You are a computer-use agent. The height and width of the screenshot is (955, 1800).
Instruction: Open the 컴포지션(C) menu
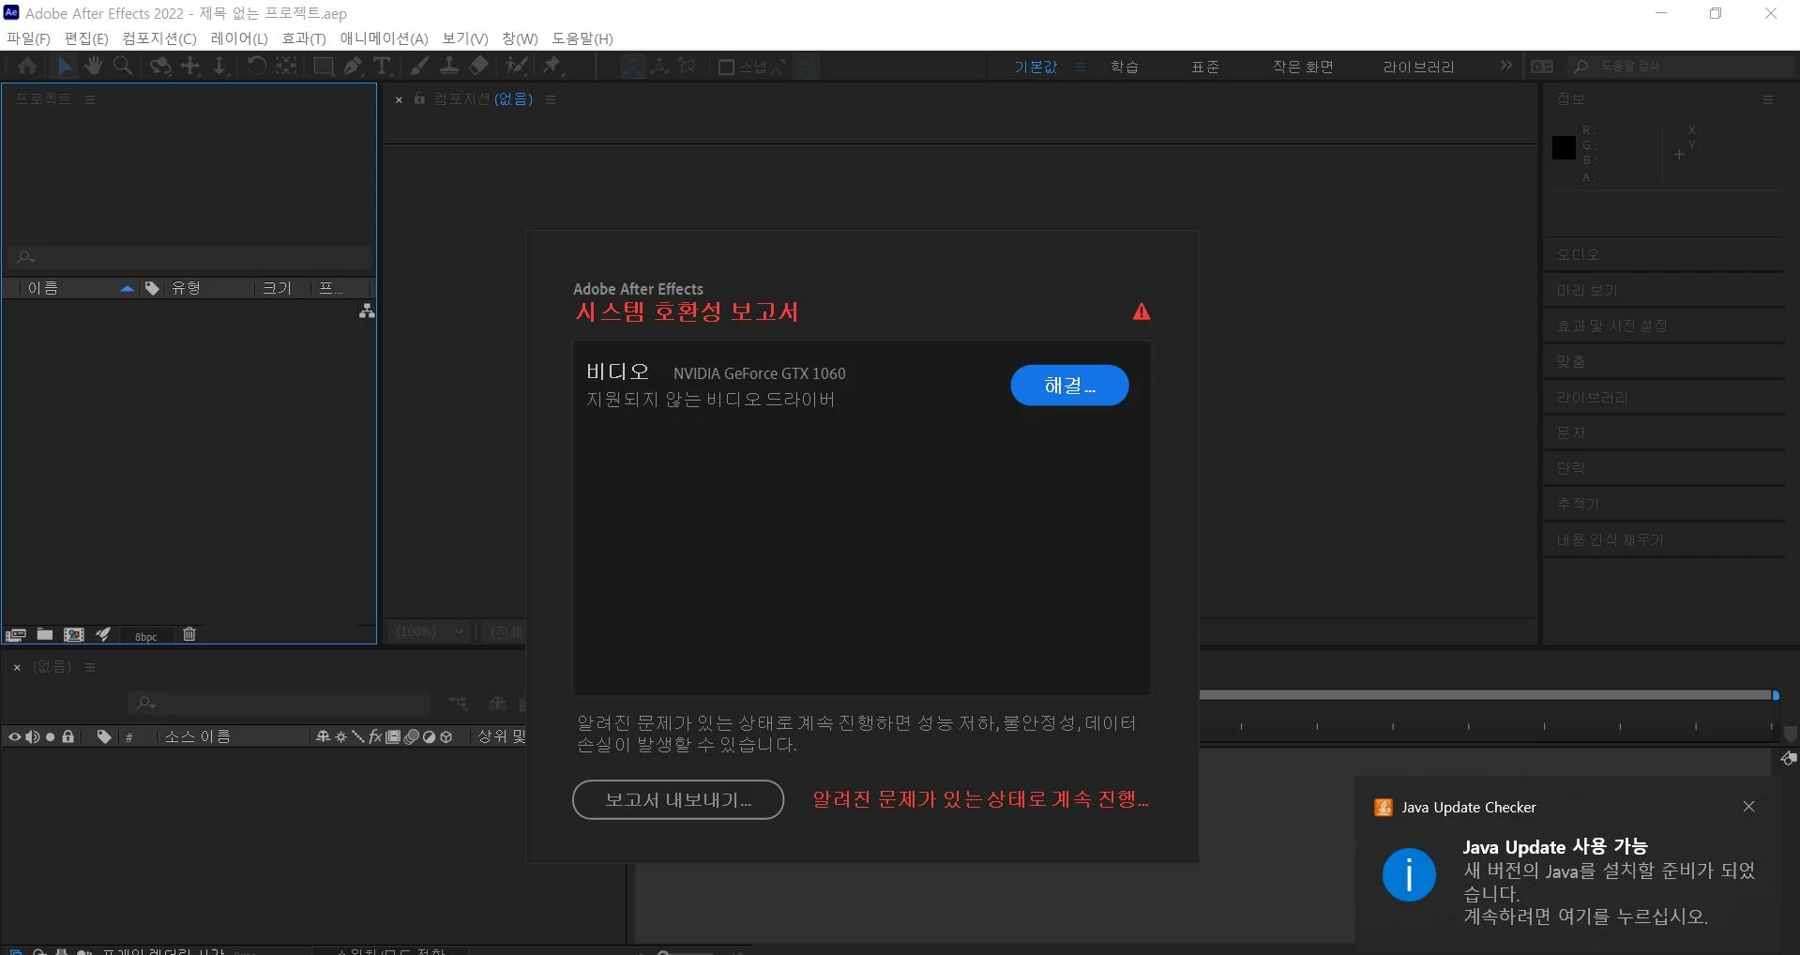(x=159, y=38)
